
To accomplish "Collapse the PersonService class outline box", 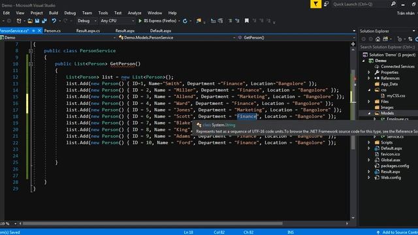I will click(31, 51).
